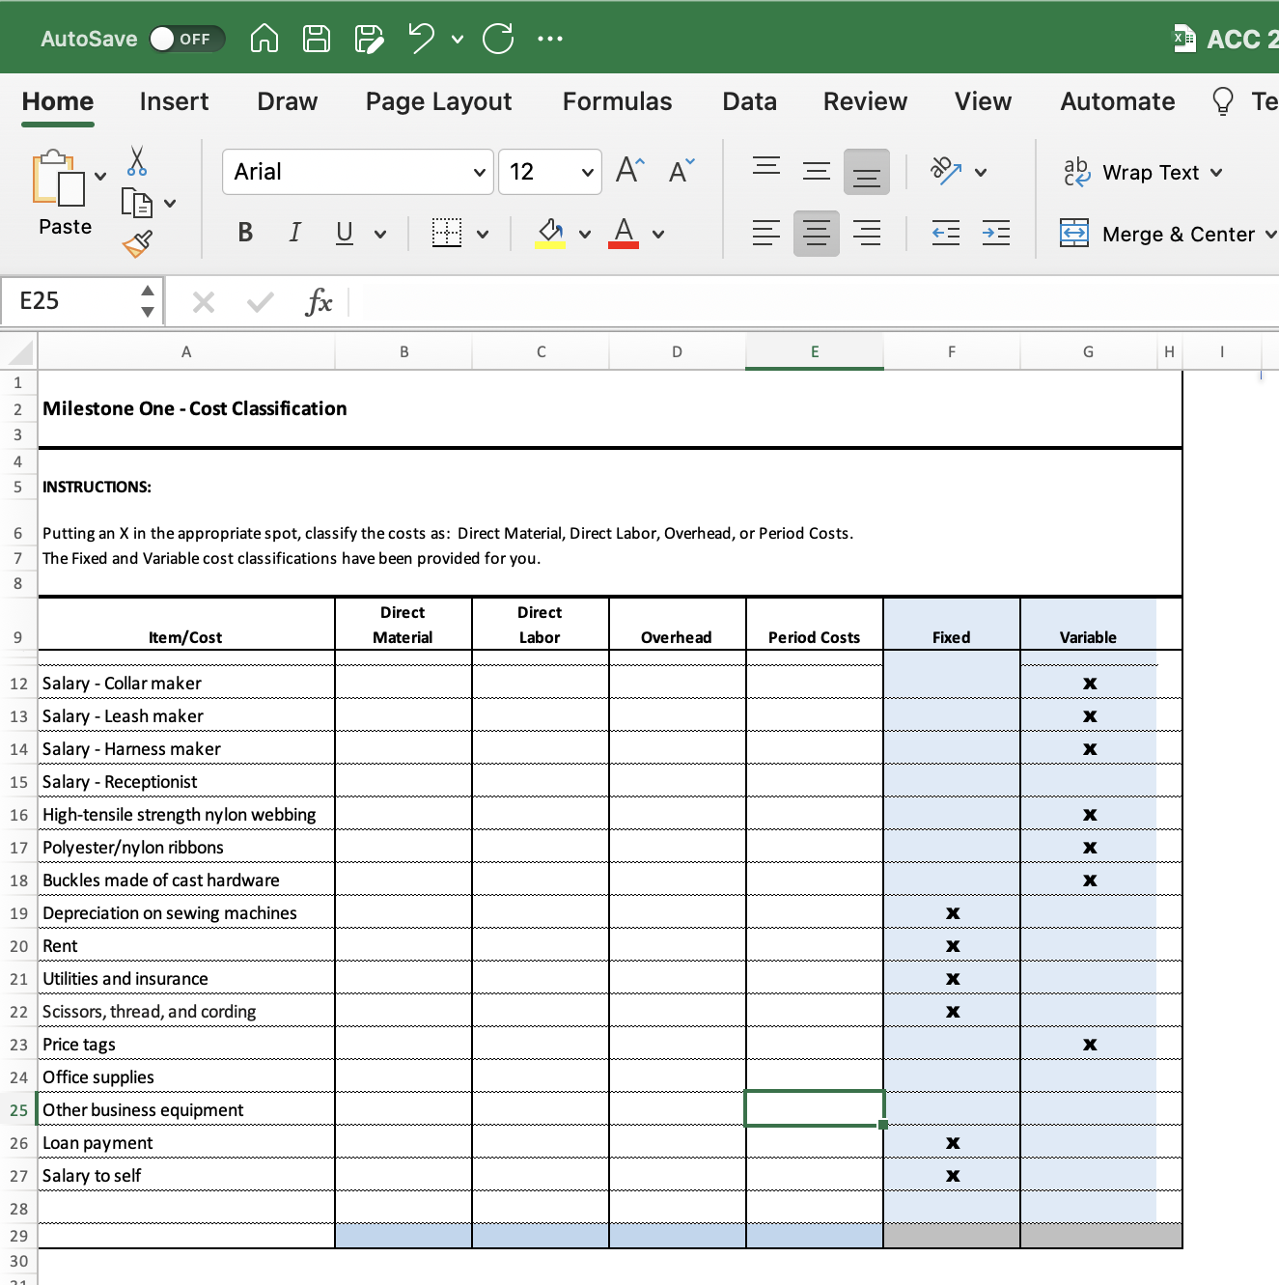Screen dimensions: 1279x1285
Task: Select the Cut (scissors) tool
Action: (x=135, y=161)
